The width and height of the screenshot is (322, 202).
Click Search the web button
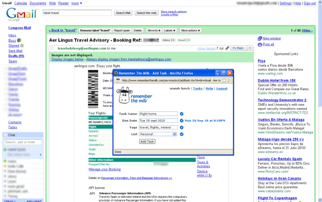click(x=146, y=13)
